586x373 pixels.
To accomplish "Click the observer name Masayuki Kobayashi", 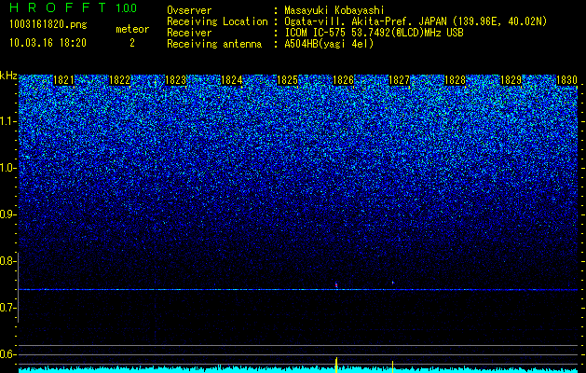I will coord(334,10).
